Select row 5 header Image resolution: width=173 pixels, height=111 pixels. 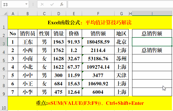tap(4, 58)
